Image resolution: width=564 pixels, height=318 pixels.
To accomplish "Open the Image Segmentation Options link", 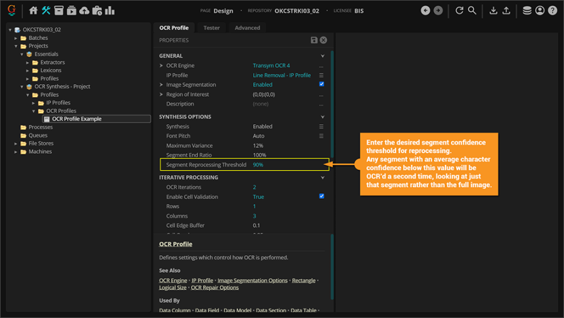I will [x=253, y=280].
